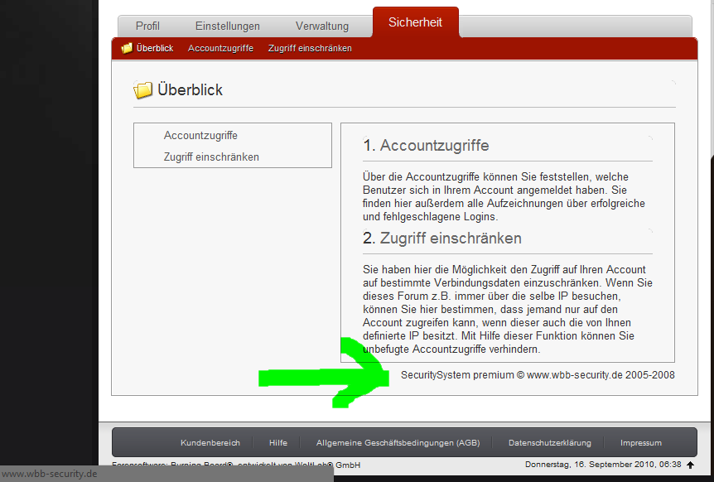Open Accountzugriffe from the left list box
Screen dimensions: 714x482
point(200,135)
